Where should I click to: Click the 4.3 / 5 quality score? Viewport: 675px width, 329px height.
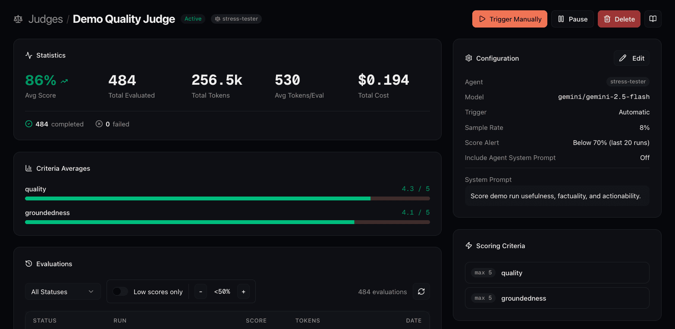(416, 189)
